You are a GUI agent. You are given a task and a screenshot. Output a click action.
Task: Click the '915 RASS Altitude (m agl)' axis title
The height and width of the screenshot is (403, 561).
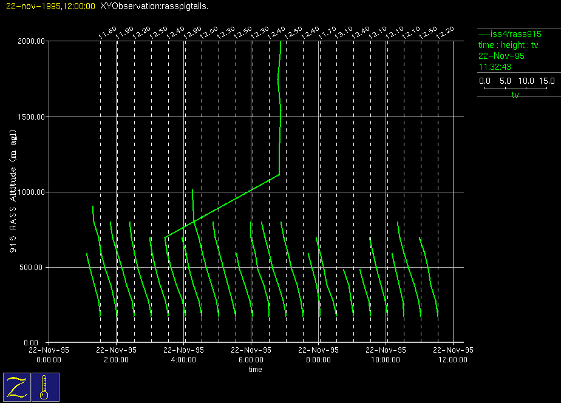click(13, 192)
